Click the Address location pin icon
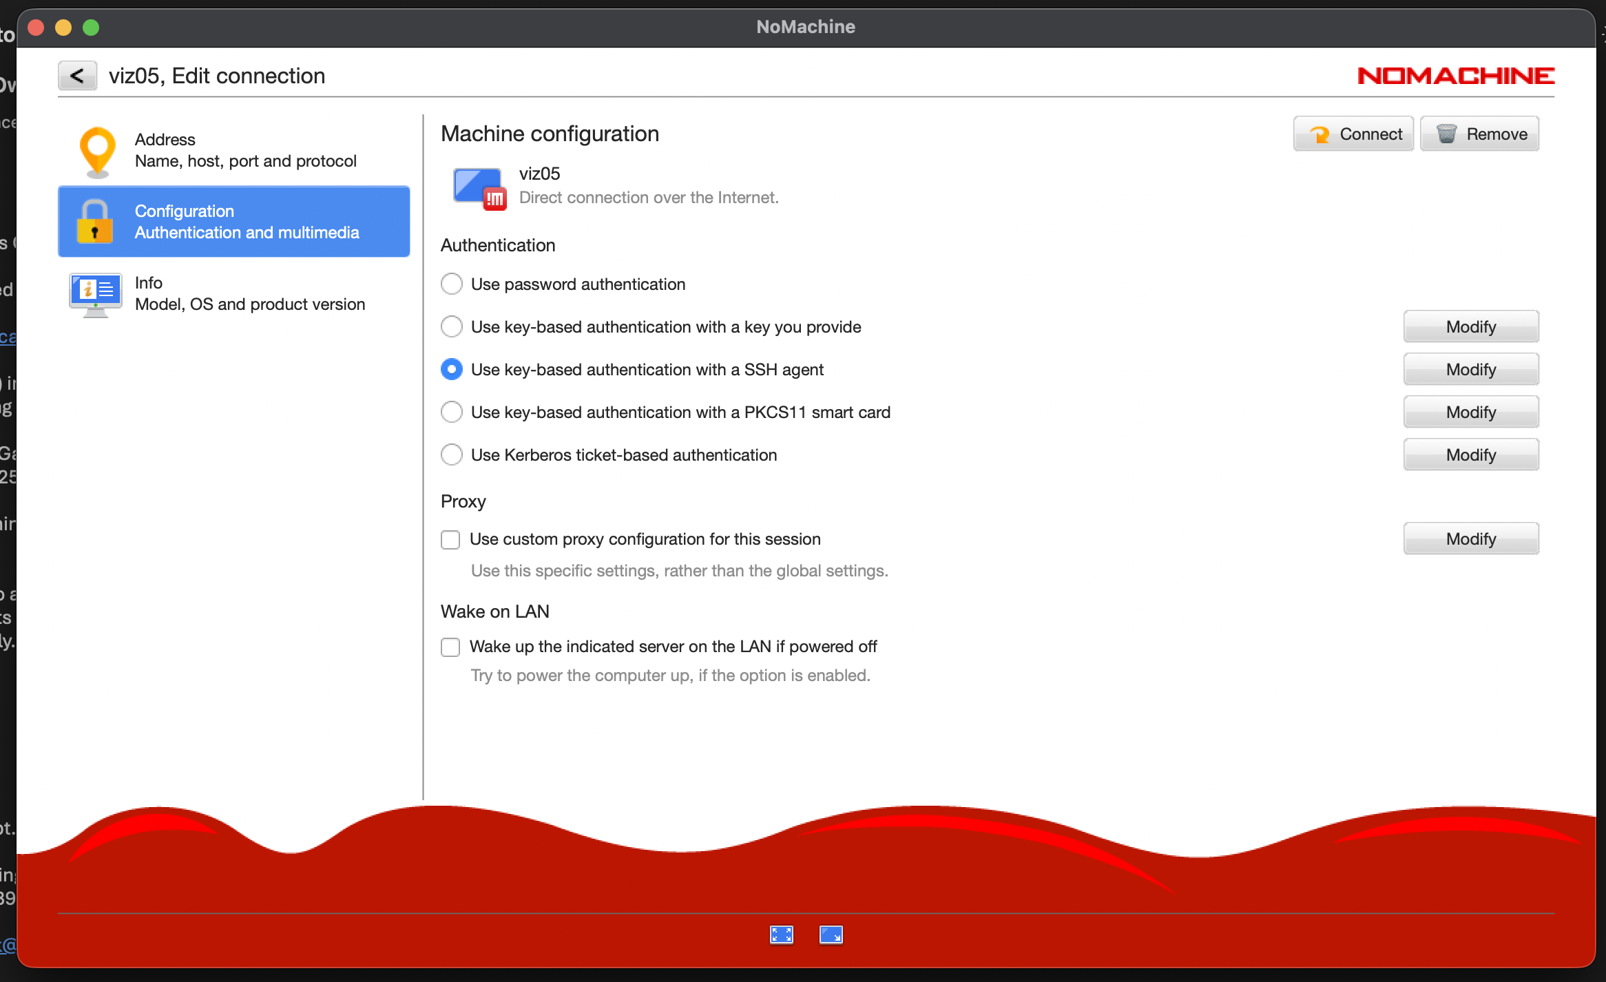The height and width of the screenshot is (982, 1606). [97, 152]
